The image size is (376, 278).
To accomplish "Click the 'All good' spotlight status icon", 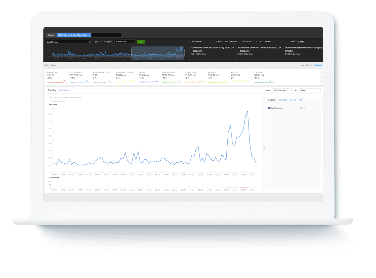I will click(50, 97).
